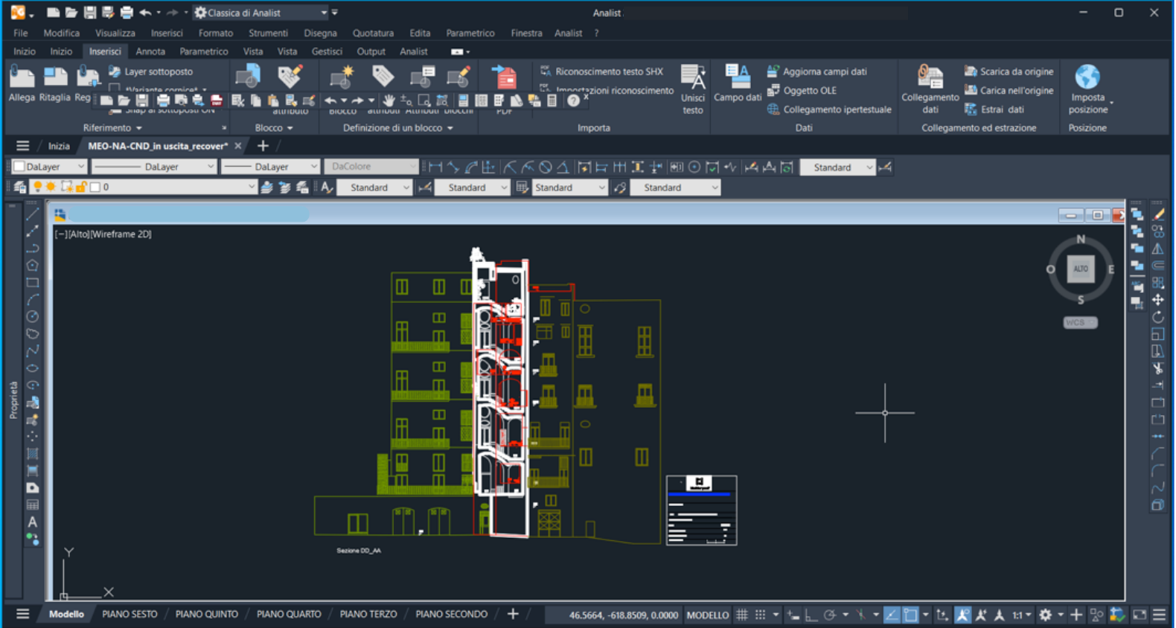The height and width of the screenshot is (628, 1176).
Task: Click the status bar customization hamburger icon
Action: tap(1160, 615)
